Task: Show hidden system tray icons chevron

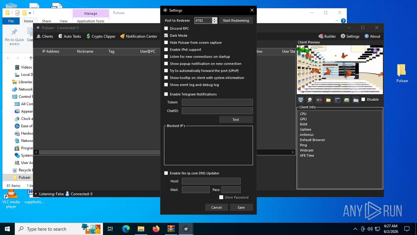Action: (x=355, y=229)
